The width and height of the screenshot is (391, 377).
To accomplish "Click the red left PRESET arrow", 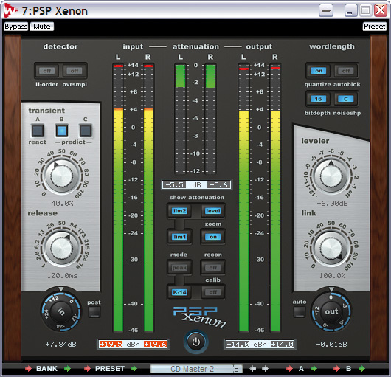I will [87, 369].
